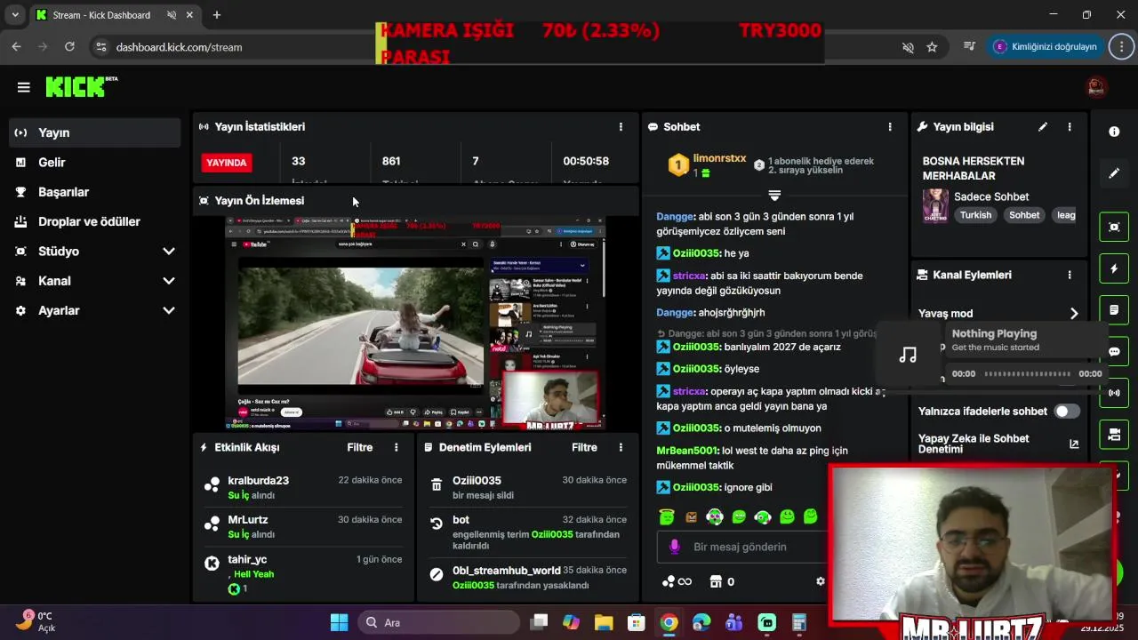Click the Turkish tag
The image size is (1138, 640).
(x=975, y=215)
